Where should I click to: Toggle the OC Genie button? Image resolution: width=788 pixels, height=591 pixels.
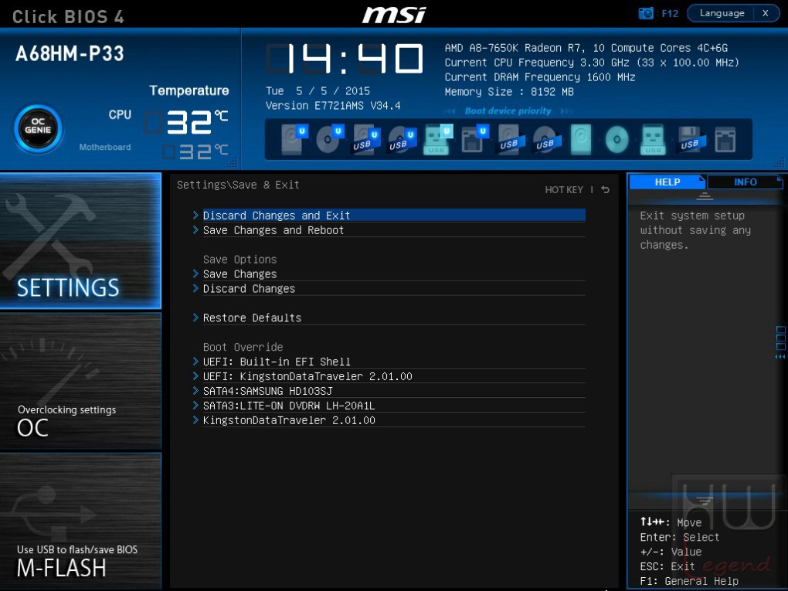pos(38,129)
